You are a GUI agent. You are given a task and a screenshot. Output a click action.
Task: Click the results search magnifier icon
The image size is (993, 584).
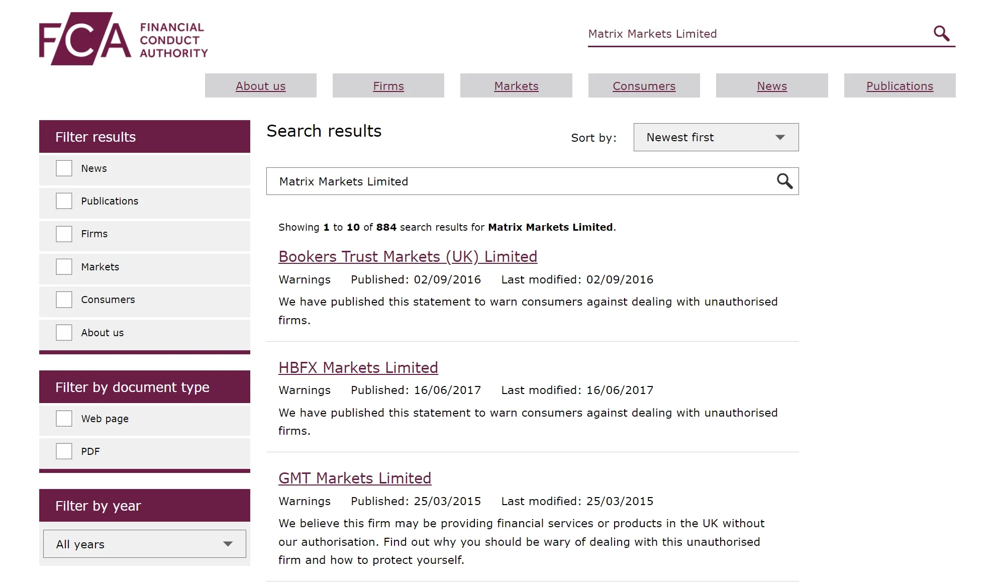[784, 181]
